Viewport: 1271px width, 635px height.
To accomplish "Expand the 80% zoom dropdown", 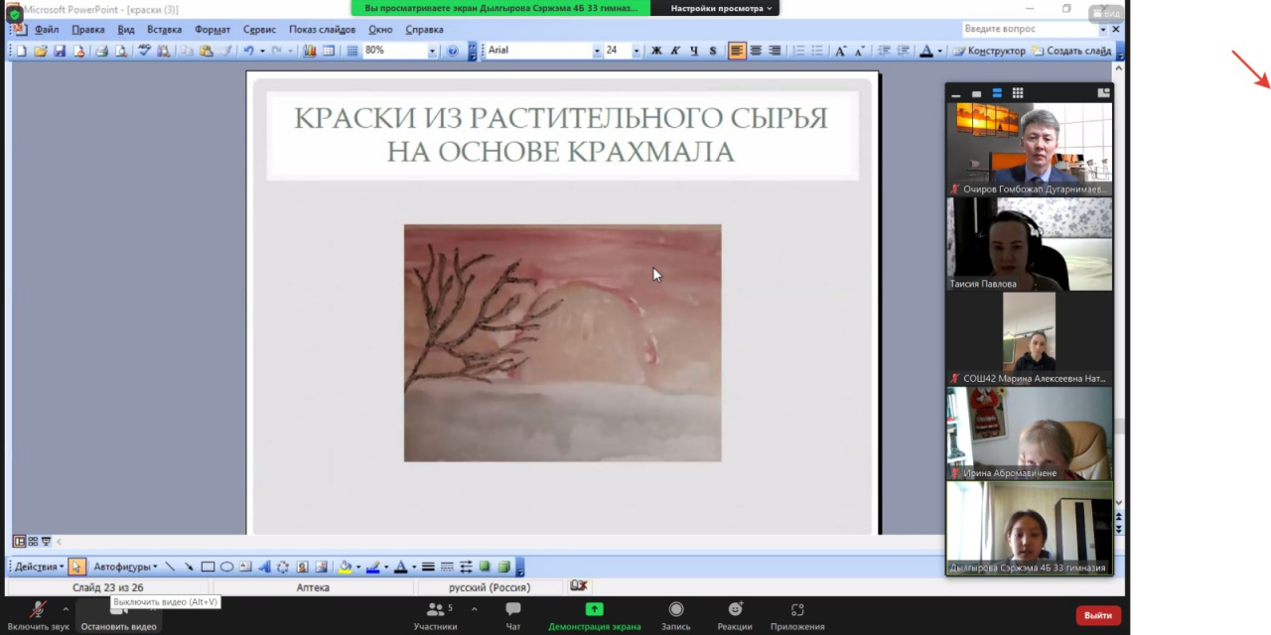I will pyautogui.click(x=432, y=51).
